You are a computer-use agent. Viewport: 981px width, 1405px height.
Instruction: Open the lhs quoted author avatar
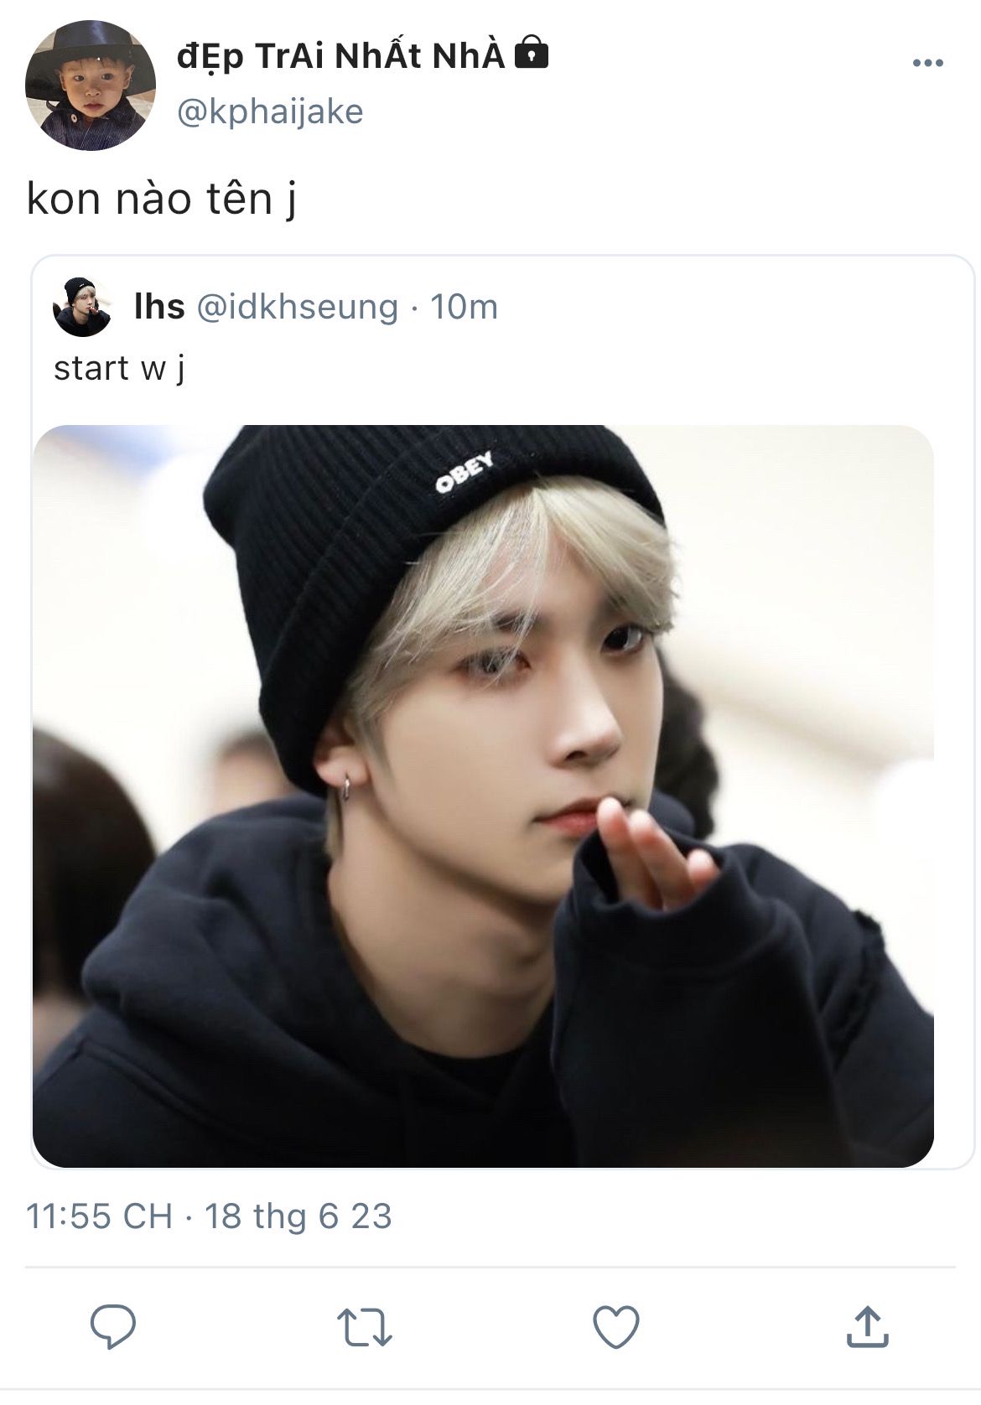82,307
